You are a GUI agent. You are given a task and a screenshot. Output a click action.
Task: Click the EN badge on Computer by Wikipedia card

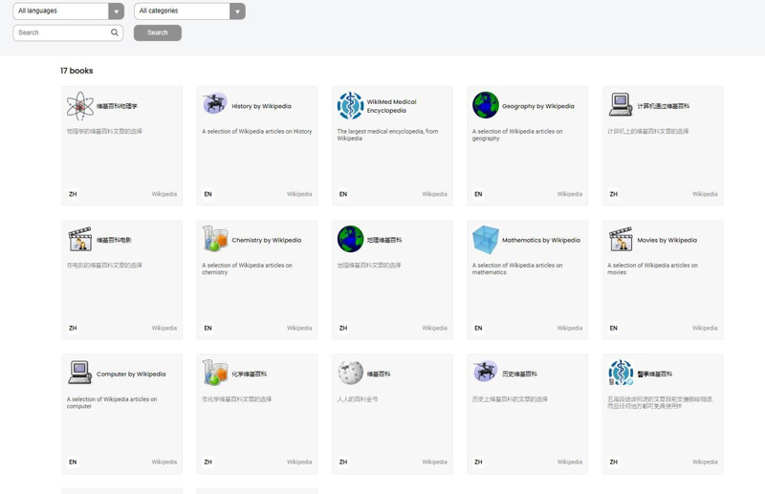73,462
